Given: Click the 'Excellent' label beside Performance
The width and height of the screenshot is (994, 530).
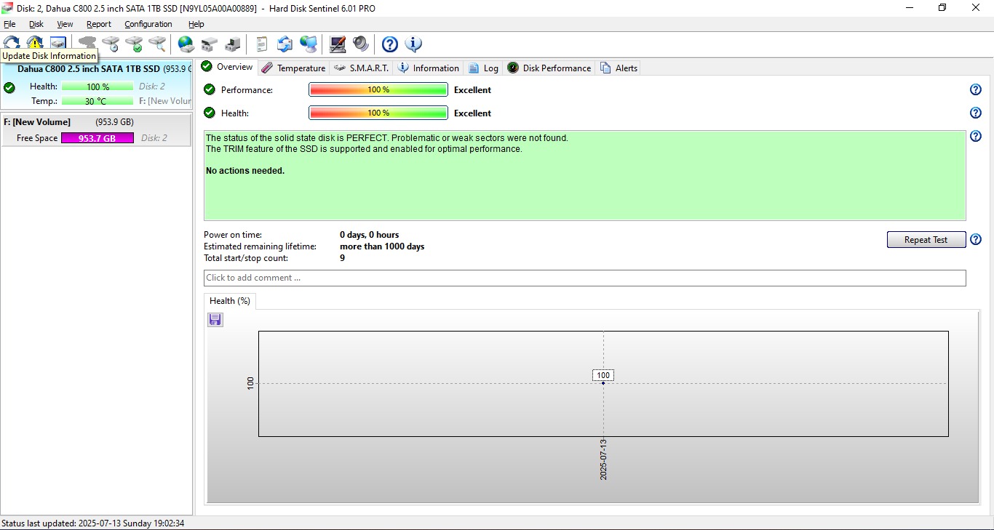Looking at the screenshot, I should [472, 90].
